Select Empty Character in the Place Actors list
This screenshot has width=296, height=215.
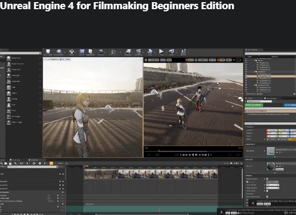(24, 64)
